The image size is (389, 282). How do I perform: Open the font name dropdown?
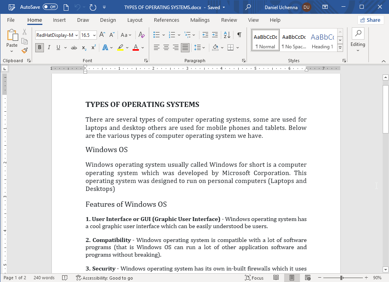76,35
